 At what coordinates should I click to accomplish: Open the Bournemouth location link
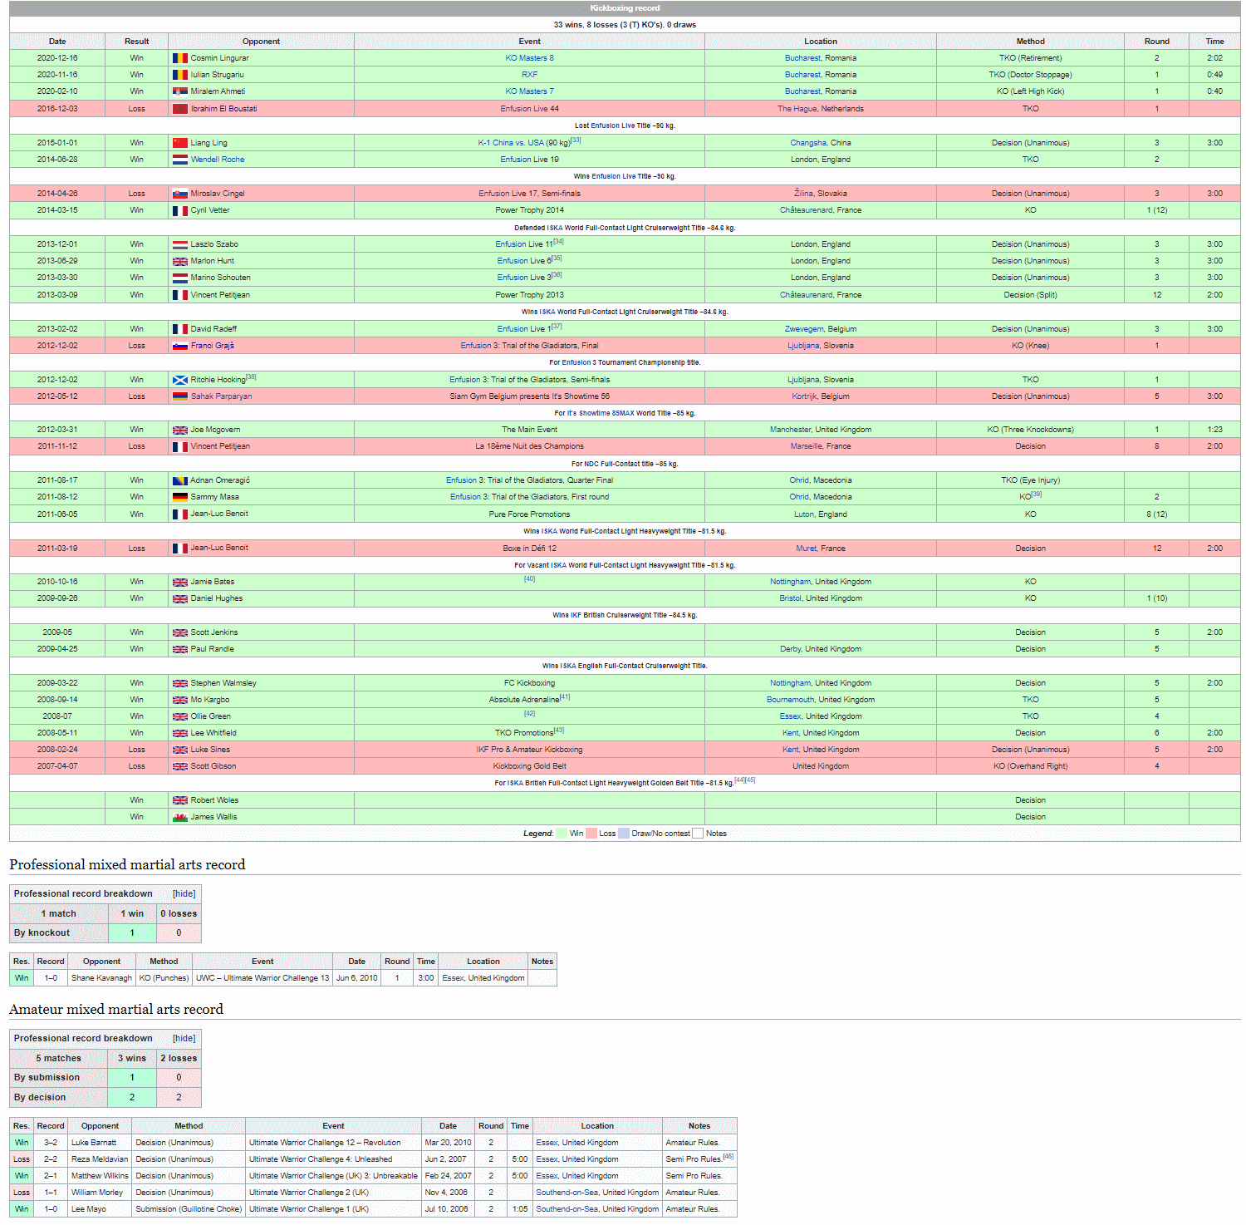[x=790, y=700]
